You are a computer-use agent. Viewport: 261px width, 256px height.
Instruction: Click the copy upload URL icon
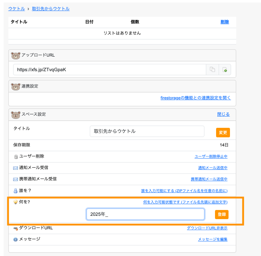click(x=212, y=70)
